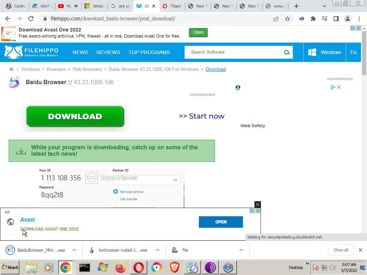Open the NEWS menu item
The height and width of the screenshot is (275, 367).
click(x=80, y=52)
